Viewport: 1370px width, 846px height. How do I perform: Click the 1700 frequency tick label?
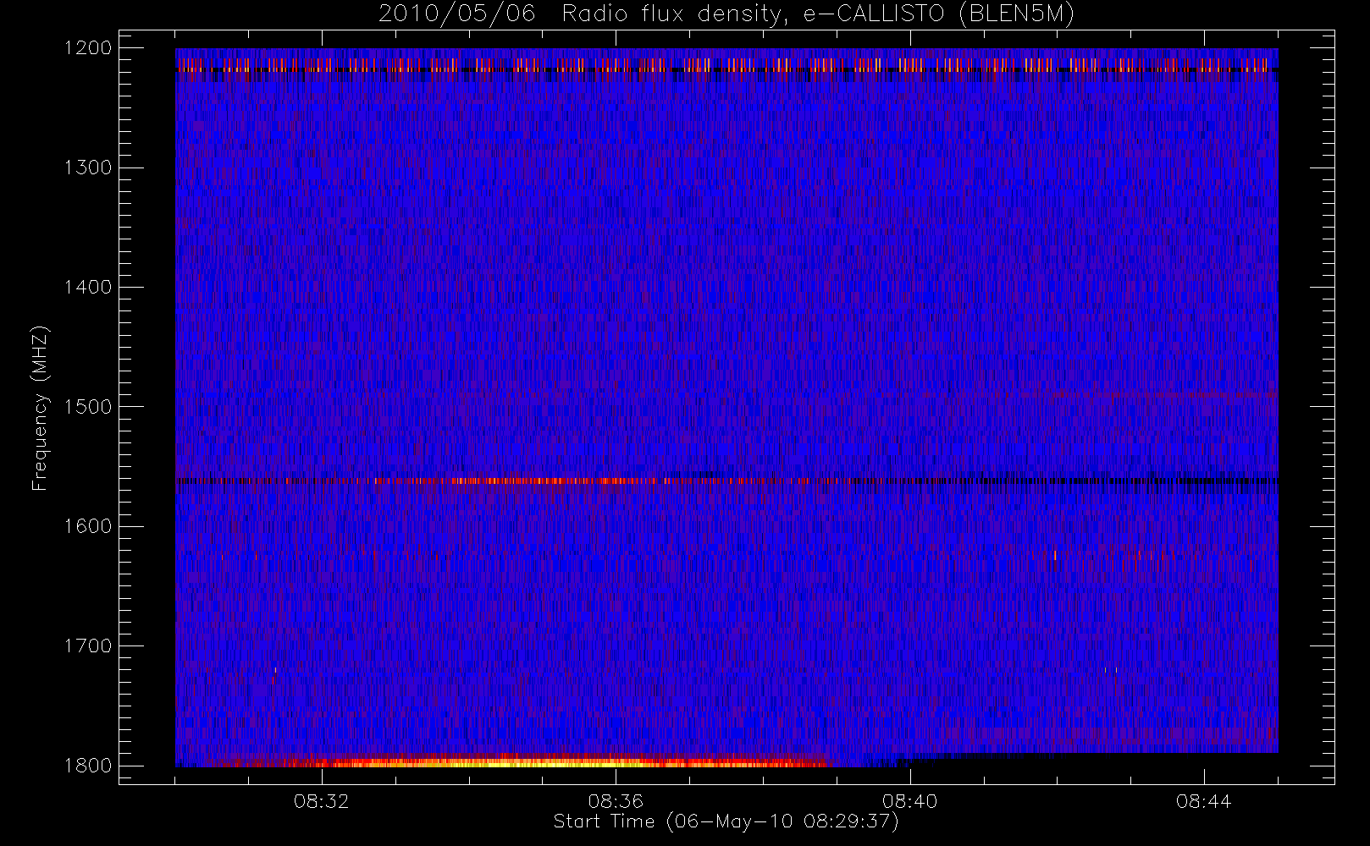tap(88, 645)
